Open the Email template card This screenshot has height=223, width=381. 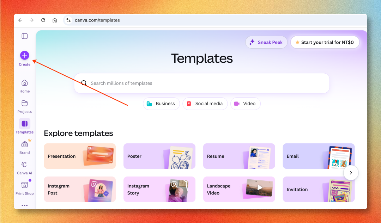point(319,156)
